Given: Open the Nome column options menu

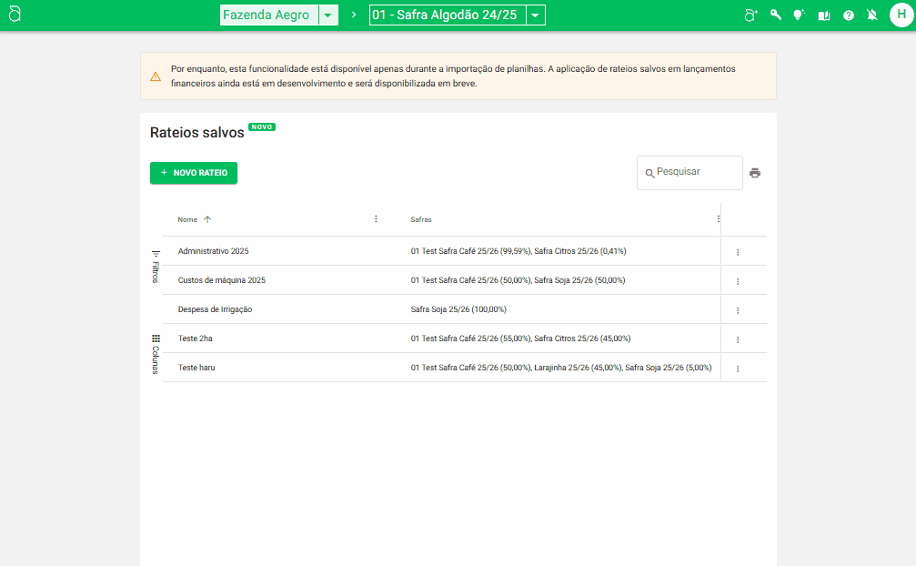Looking at the screenshot, I should (376, 219).
